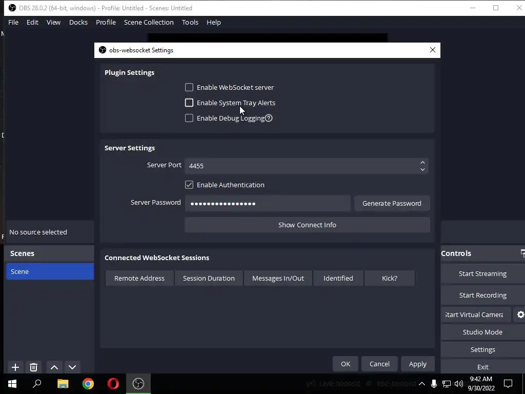
Task: Open taskbar search magnifier
Action: 37,384
